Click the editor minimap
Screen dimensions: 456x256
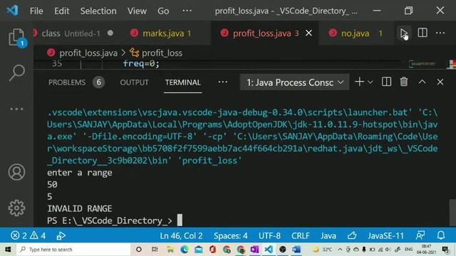tap(423, 64)
